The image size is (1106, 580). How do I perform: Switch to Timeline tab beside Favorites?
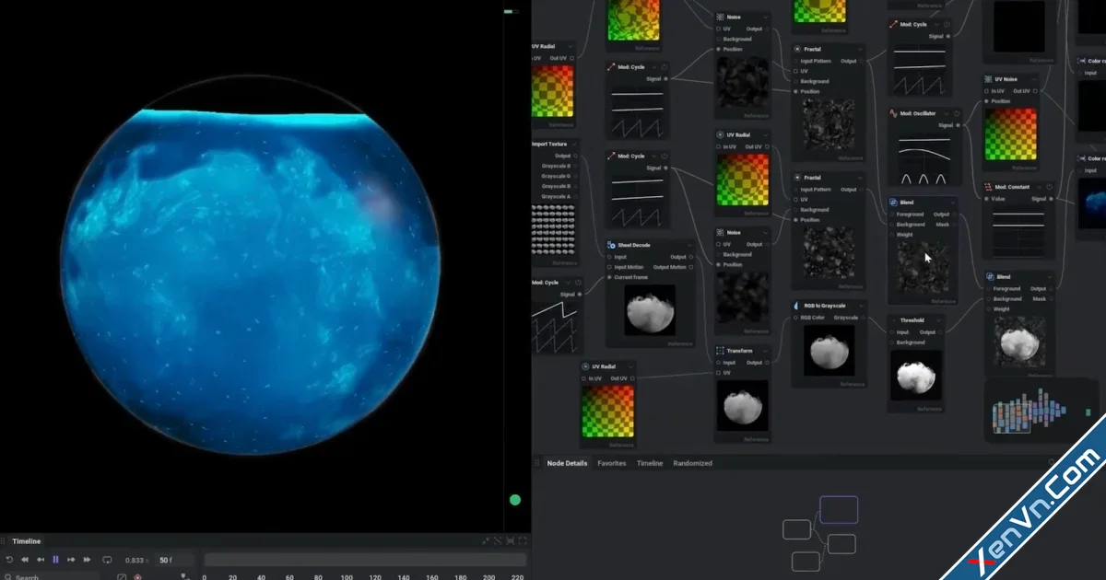pyautogui.click(x=650, y=463)
